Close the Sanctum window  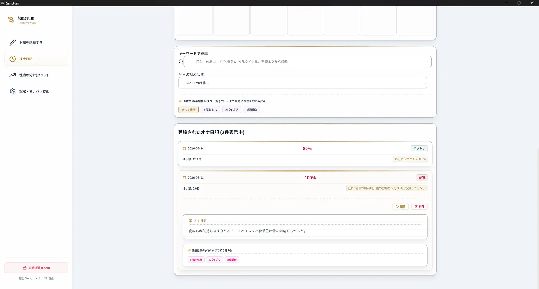(532, 3)
